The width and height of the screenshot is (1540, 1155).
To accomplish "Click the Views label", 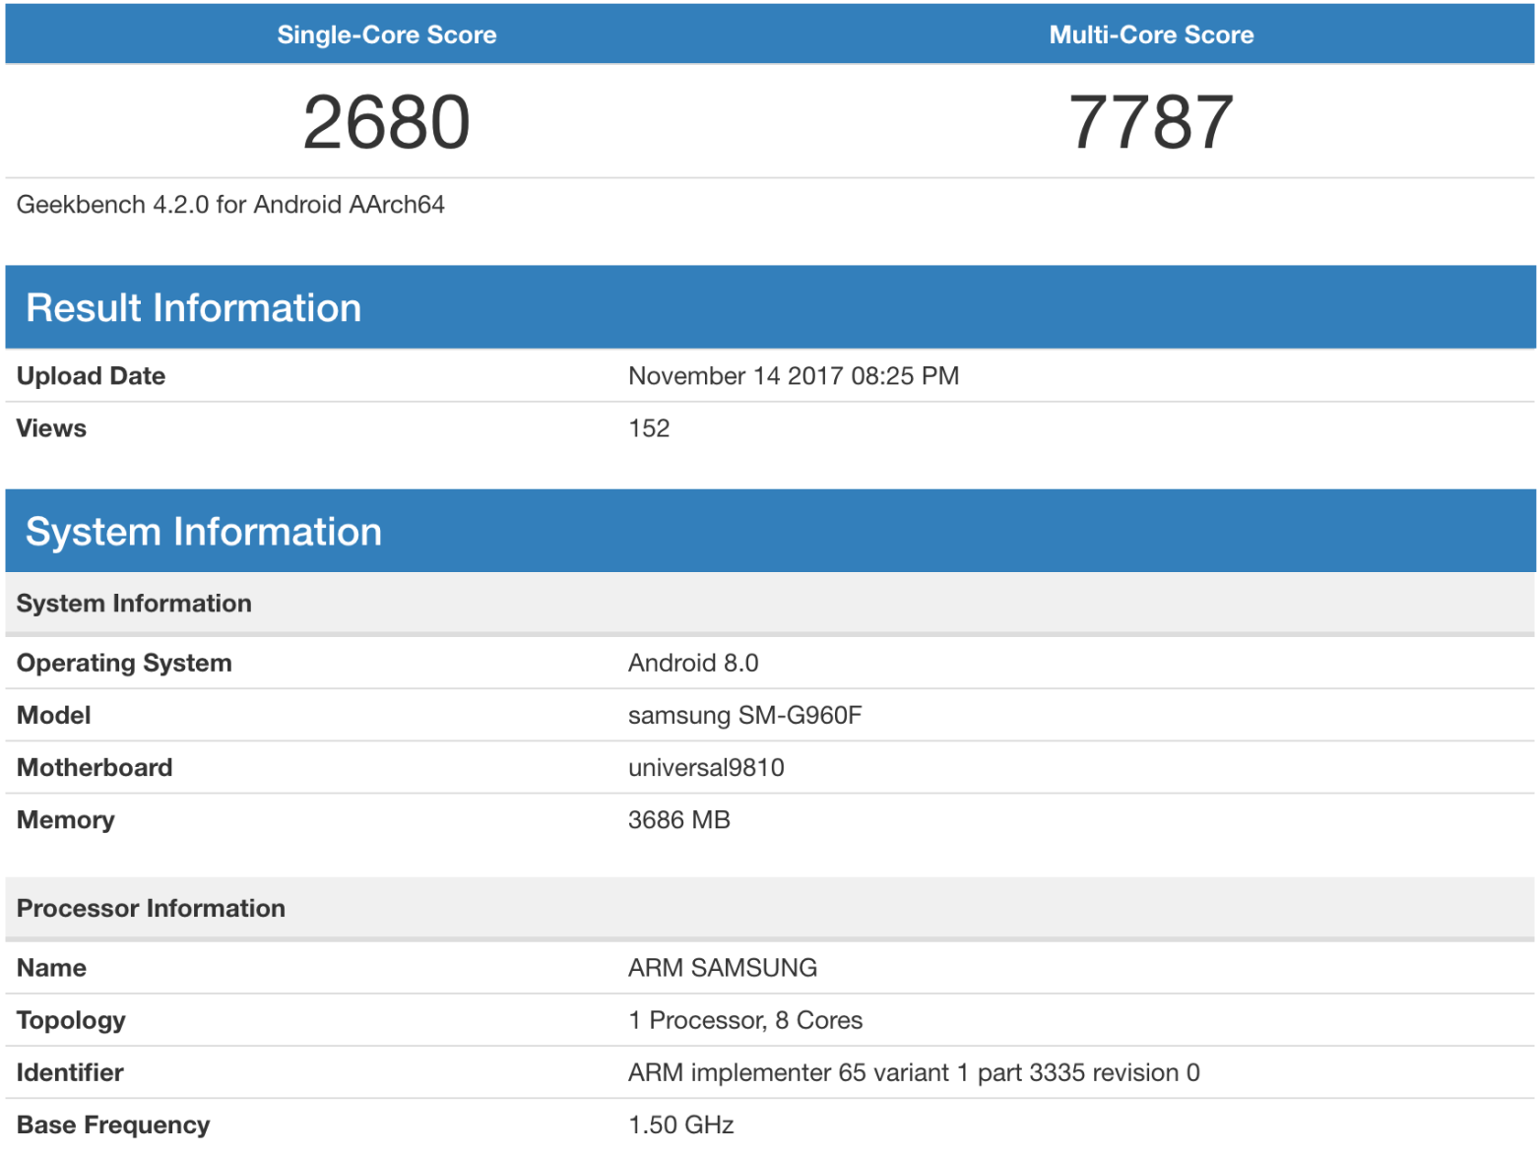I will click(51, 428).
